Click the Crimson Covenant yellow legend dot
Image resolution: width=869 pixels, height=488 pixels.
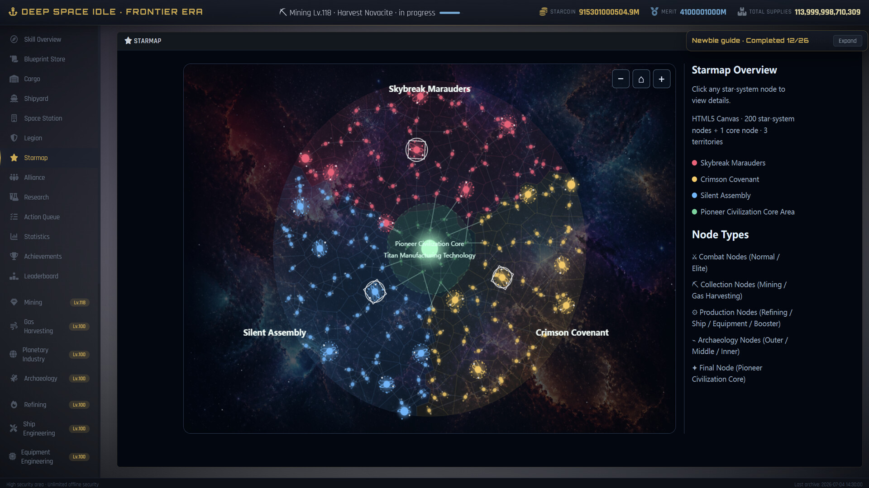click(694, 179)
